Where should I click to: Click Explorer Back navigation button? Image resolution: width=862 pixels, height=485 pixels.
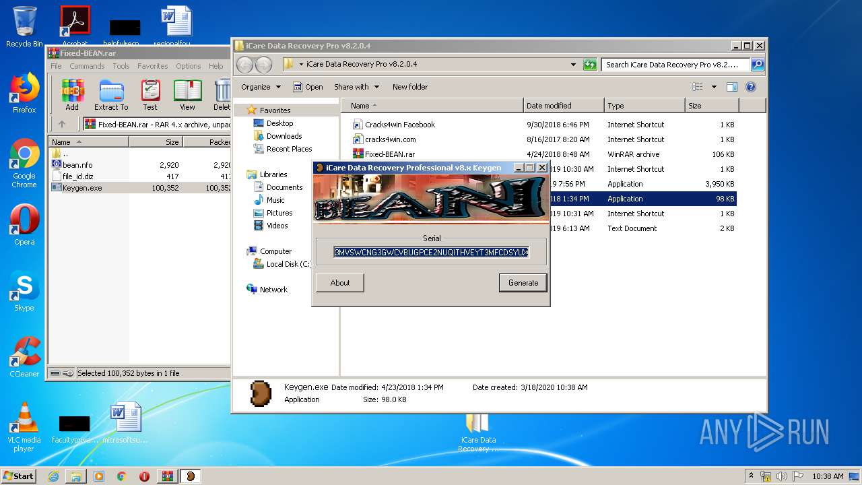pos(244,65)
